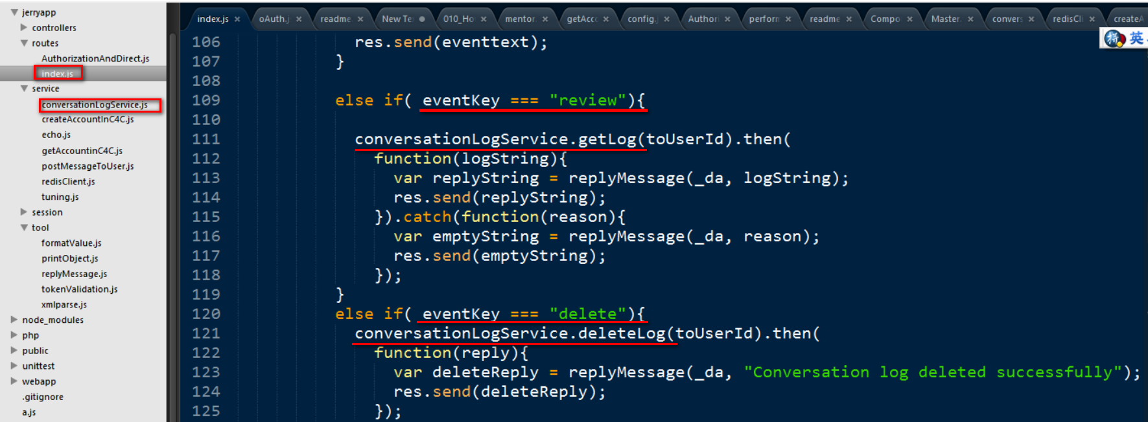
Task: Close the perform tab
Action: coord(788,19)
